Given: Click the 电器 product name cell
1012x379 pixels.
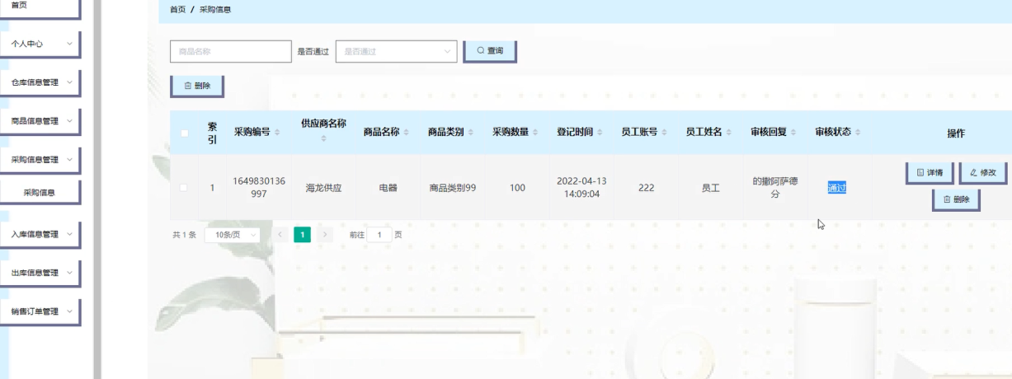Looking at the screenshot, I should click(x=388, y=188).
